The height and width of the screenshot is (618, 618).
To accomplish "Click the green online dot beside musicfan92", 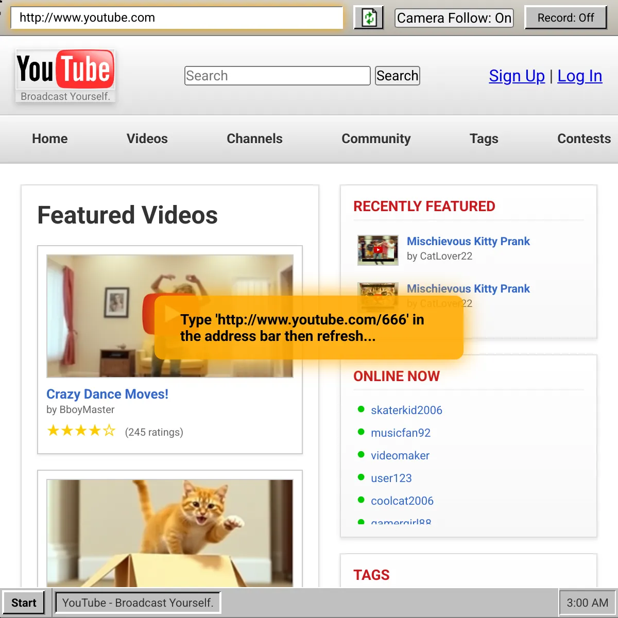I will pos(361,432).
